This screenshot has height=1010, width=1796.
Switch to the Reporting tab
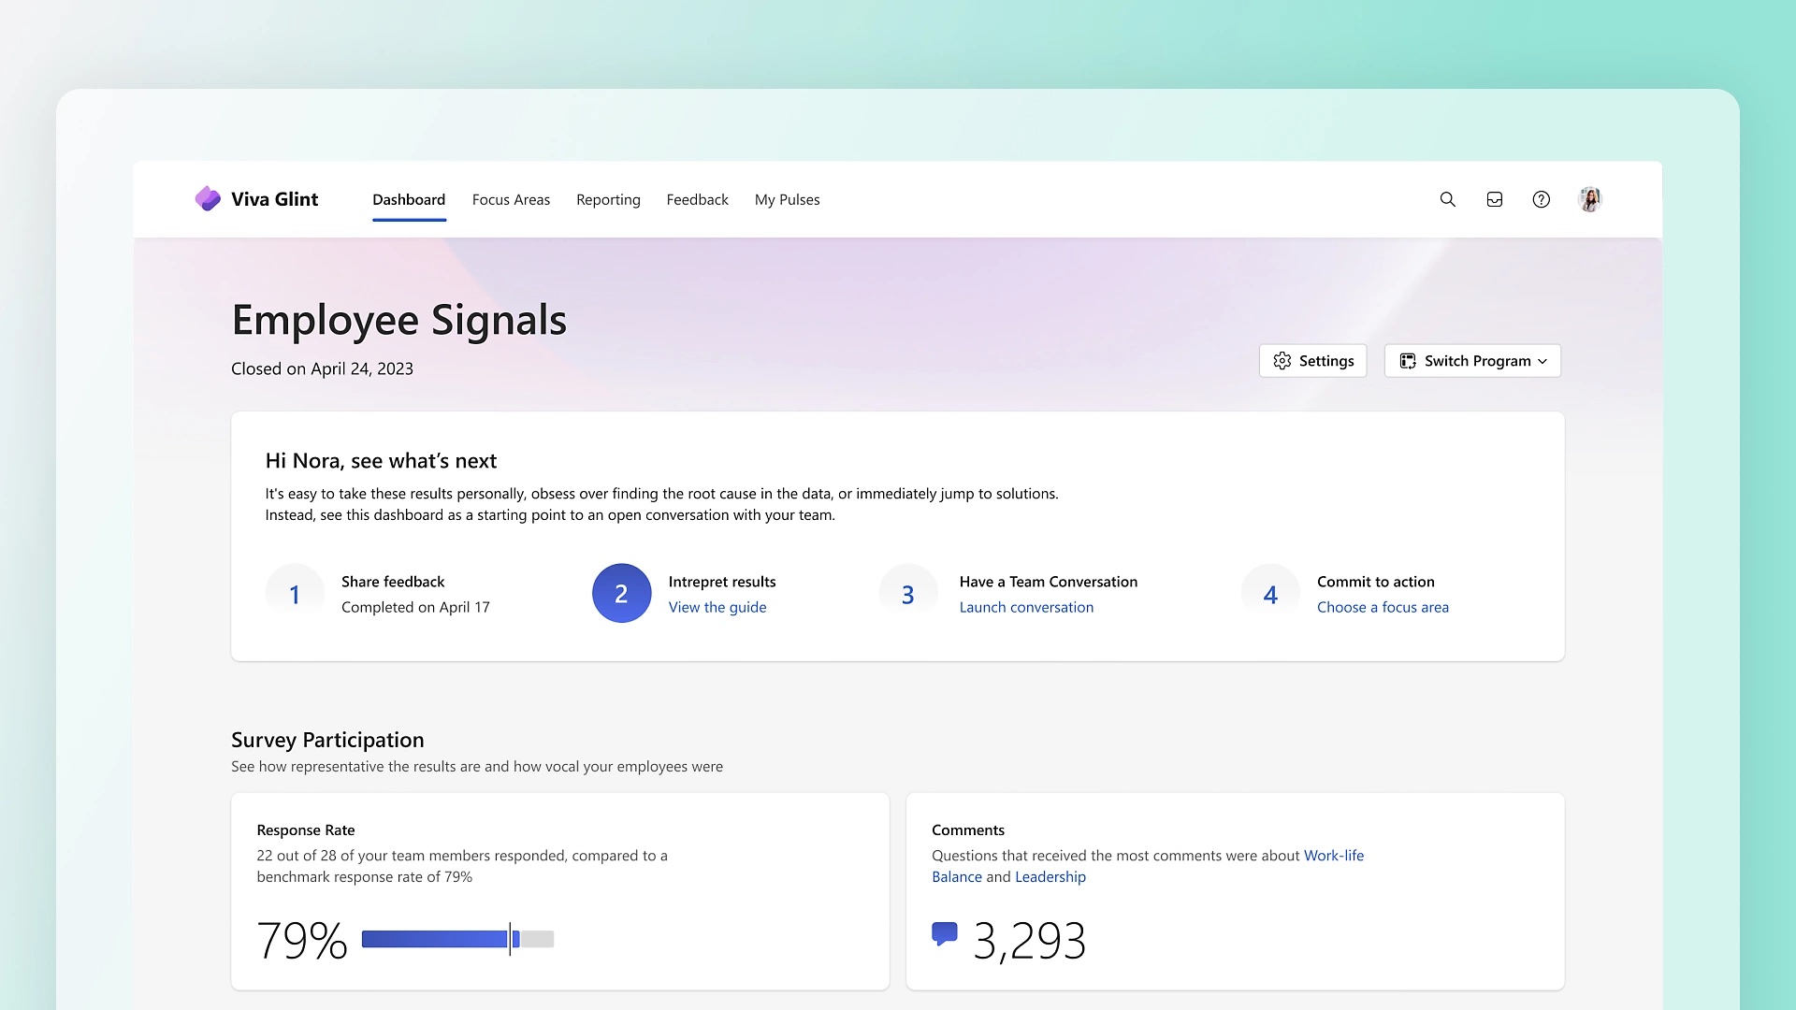pos(608,198)
